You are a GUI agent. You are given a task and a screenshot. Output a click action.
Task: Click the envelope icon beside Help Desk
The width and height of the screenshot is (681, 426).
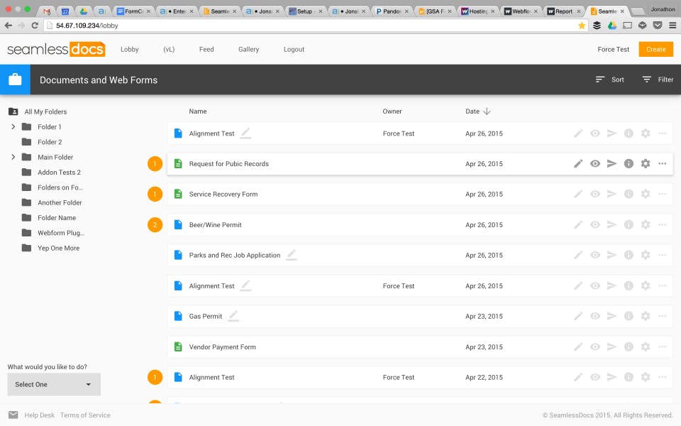click(13, 415)
